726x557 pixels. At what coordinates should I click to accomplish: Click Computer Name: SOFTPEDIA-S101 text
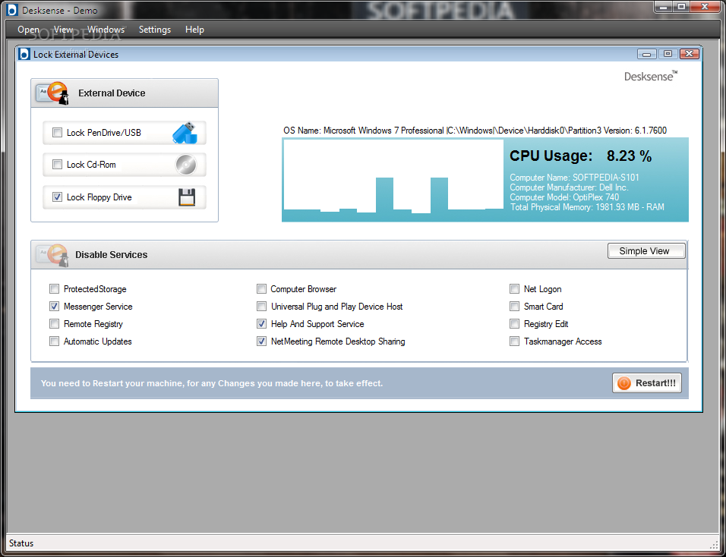click(574, 177)
